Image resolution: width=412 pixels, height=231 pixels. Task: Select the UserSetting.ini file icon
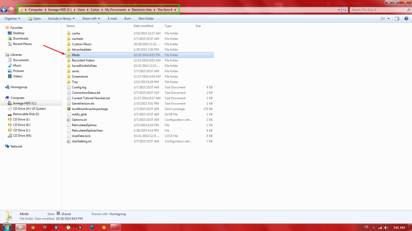69,141
